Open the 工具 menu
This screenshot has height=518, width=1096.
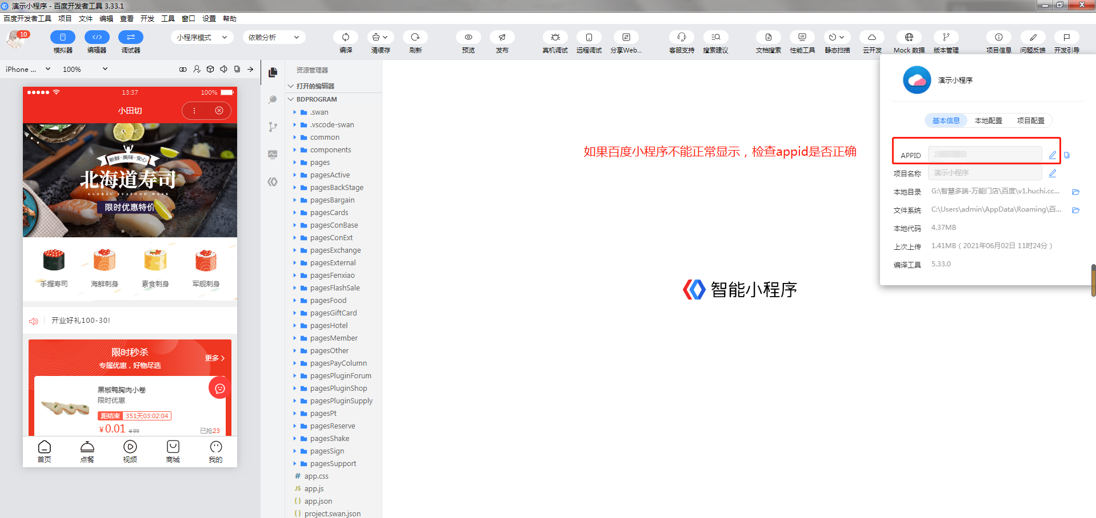tap(168, 19)
